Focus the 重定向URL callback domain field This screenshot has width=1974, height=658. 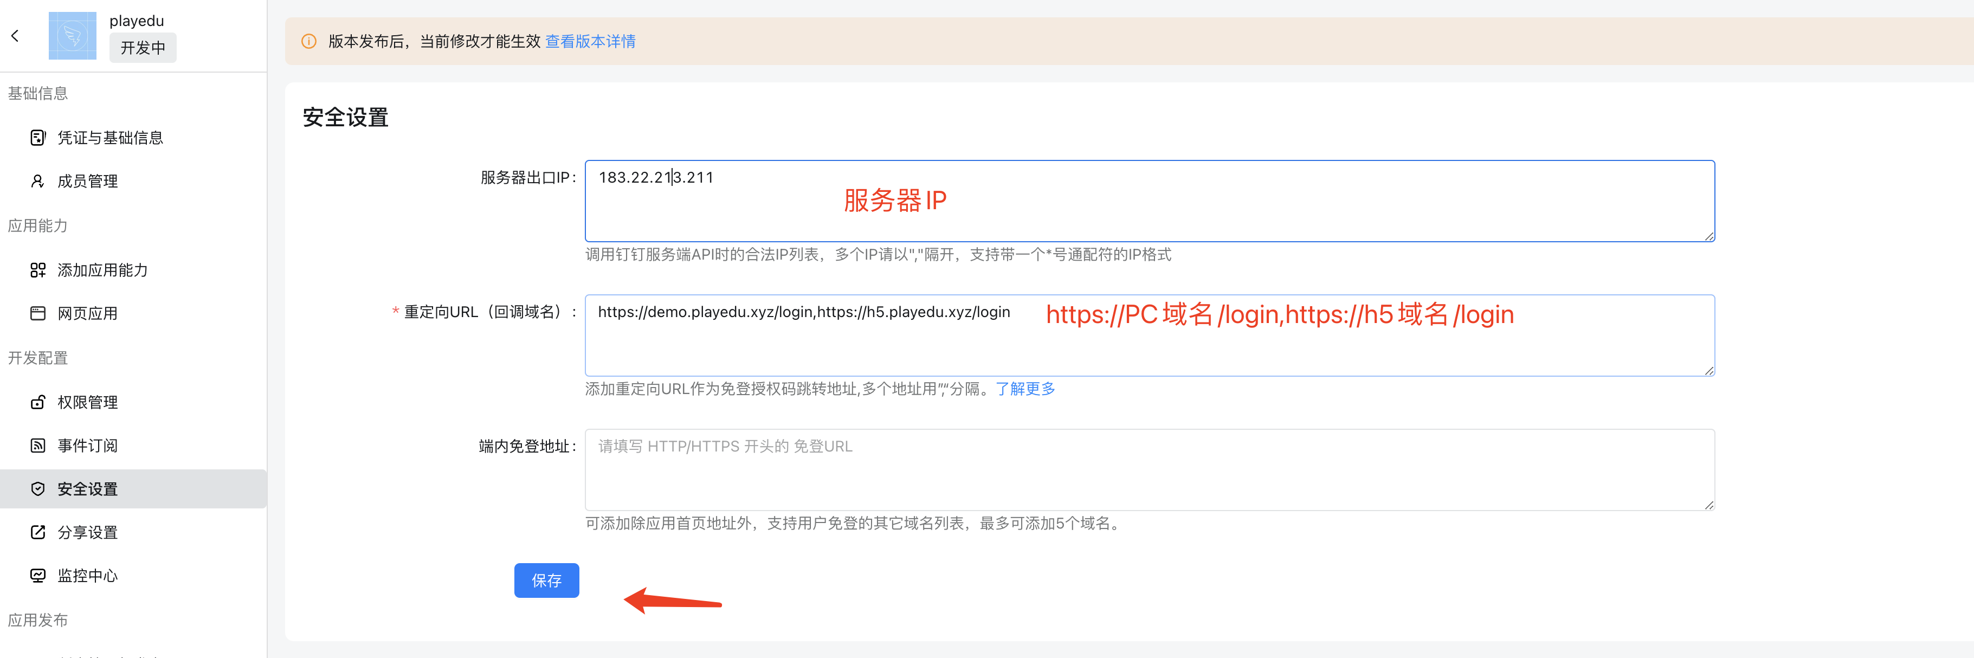pos(1150,349)
